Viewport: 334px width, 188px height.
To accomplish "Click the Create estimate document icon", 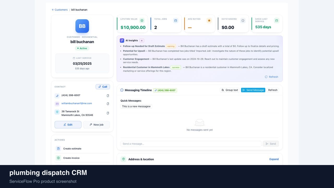I will pos(58,149).
